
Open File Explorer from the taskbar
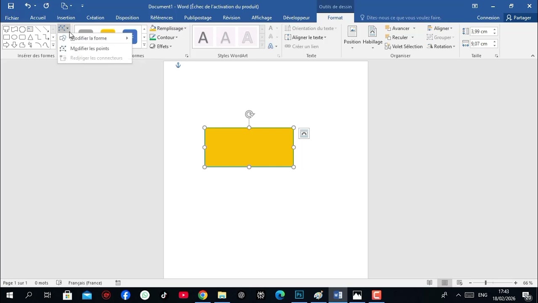tap(222, 295)
